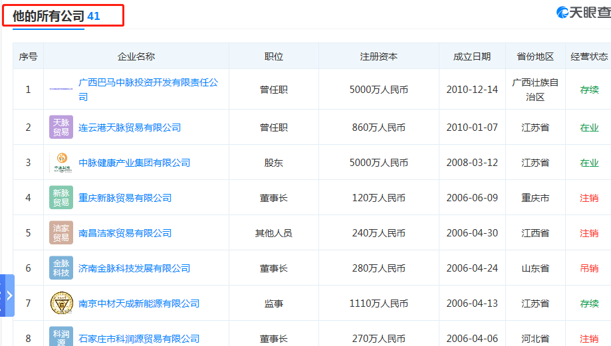
Task: Select the 重庆市 region cell
Action: pos(535,198)
